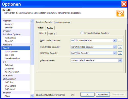Image resolution: width=128 pixels, height=99 pixels.
Task: Cancel with Abbrechen button
Action: pos(103,94)
